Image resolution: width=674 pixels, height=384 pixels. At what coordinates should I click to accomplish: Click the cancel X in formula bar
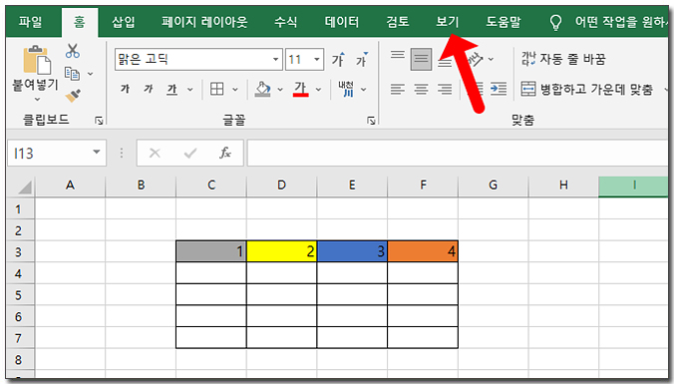point(155,153)
